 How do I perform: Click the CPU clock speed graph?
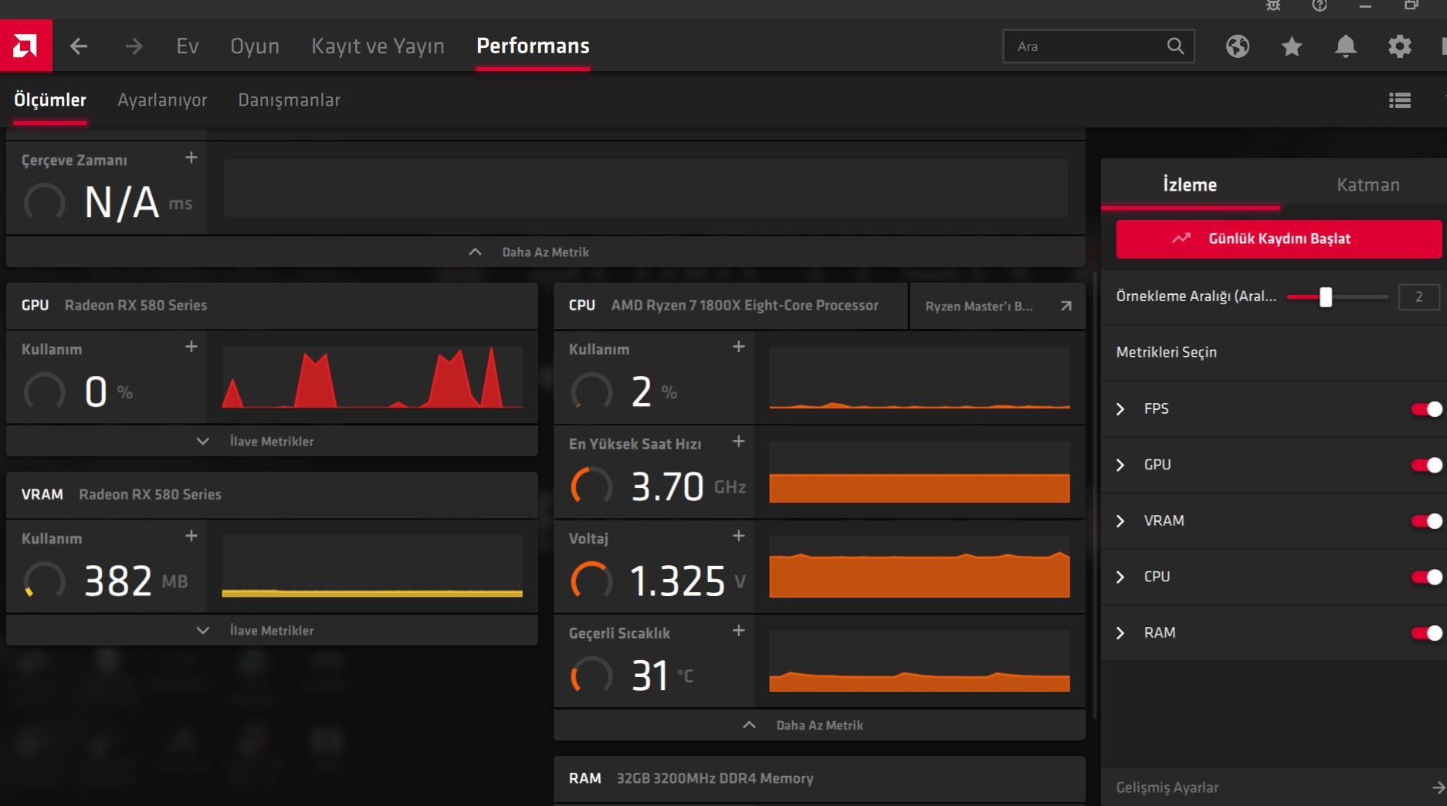tap(920, 472)
